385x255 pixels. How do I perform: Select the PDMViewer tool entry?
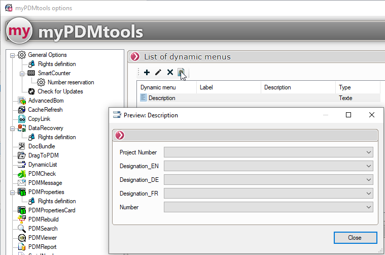(x=42, y=238)
